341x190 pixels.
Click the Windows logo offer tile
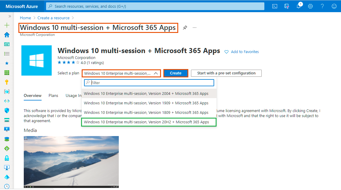[37, 60]
